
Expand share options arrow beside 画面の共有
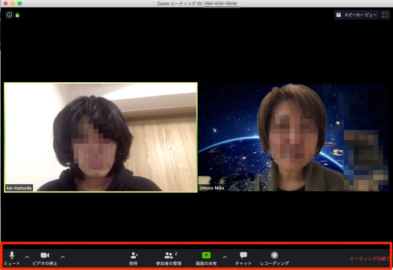pos(225,257)
